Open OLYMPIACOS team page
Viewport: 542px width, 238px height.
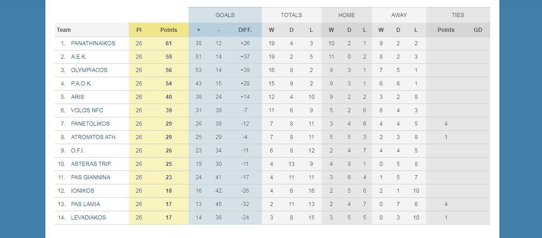pyautogui.click(x=89, y=70)
